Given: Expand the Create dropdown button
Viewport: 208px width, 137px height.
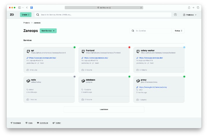Looking at the screenshot, I should point(25,15).
